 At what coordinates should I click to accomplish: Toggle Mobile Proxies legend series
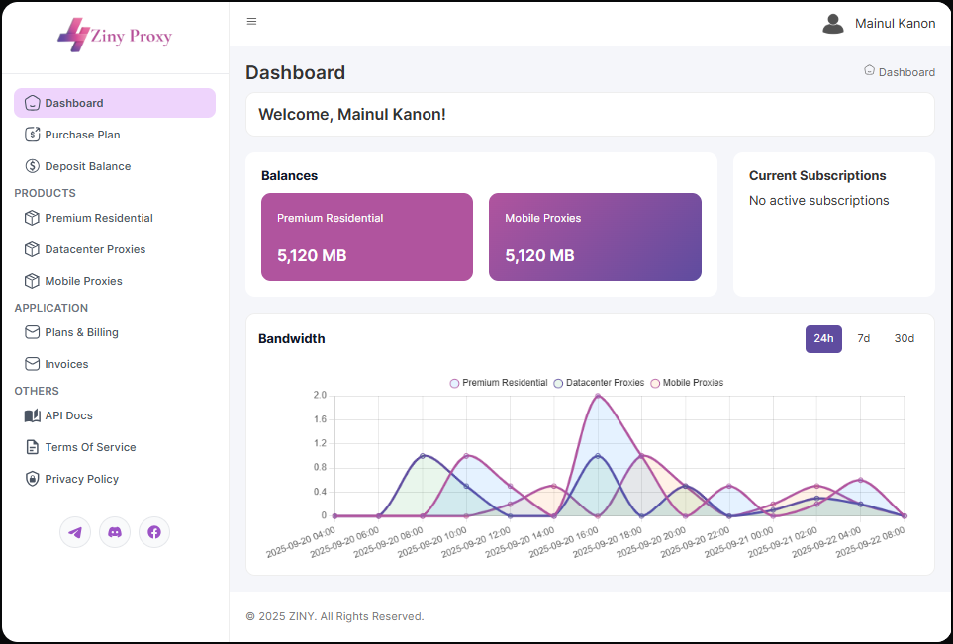(687, 383)
